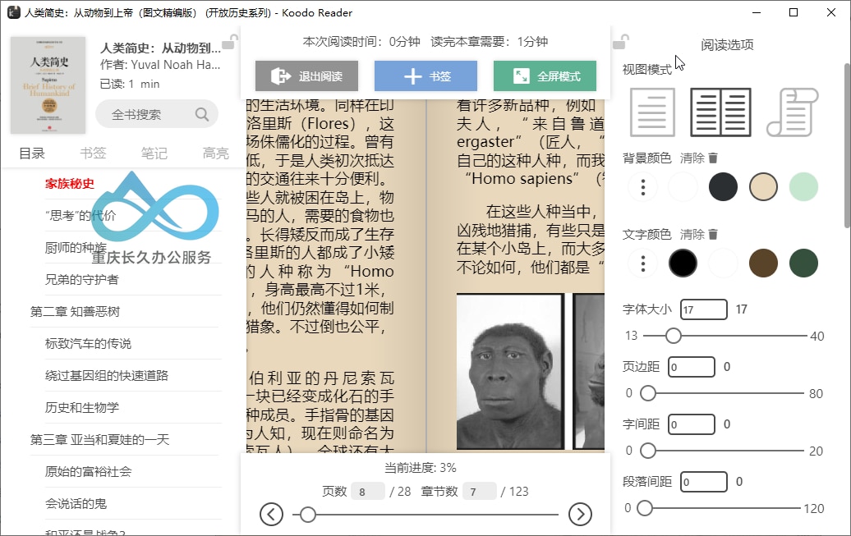Click the book title 人类简史：从动物到...
The height and width of the screenshot is (536, 851).
[x=160, y=48]
